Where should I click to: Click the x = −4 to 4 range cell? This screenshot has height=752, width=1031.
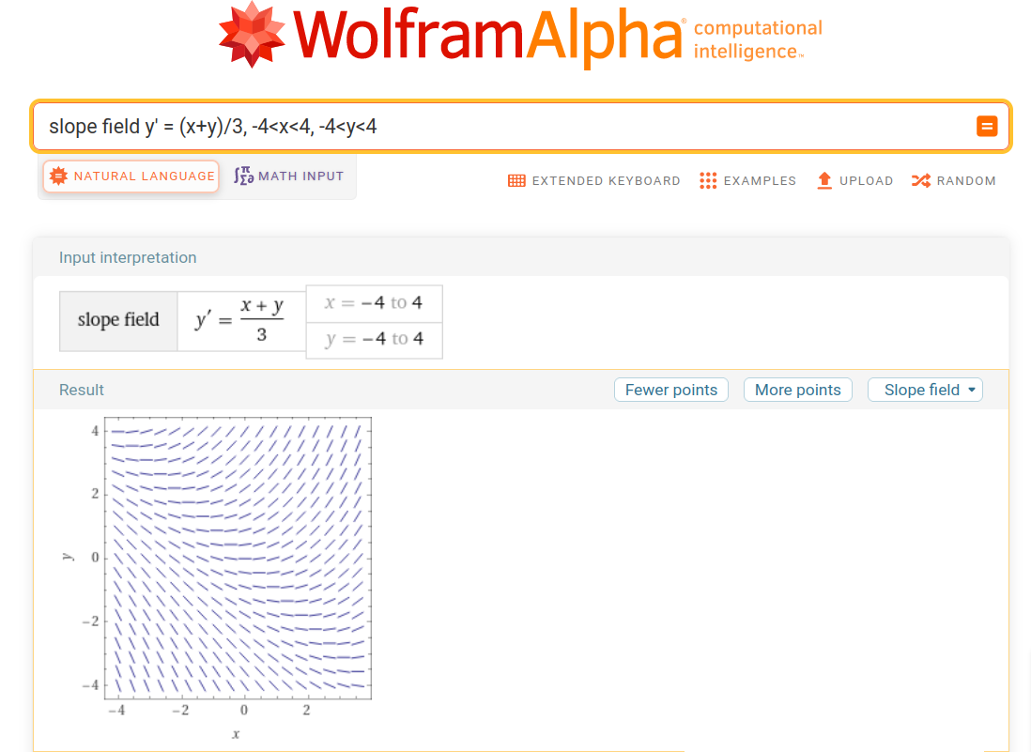click(374, 302)
